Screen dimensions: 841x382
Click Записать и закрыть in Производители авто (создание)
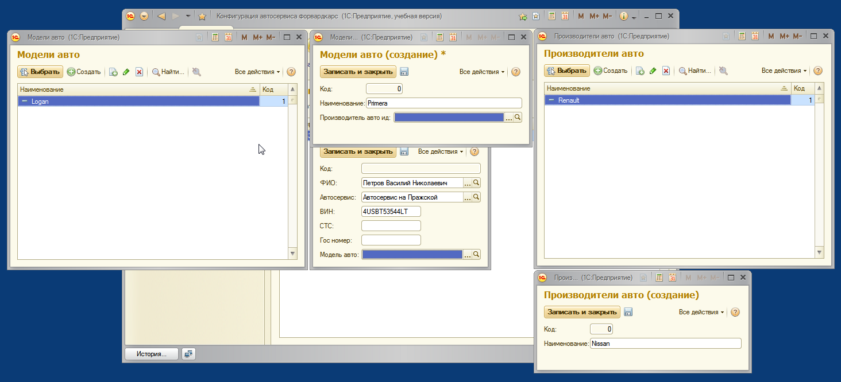[x=582, y=313]
